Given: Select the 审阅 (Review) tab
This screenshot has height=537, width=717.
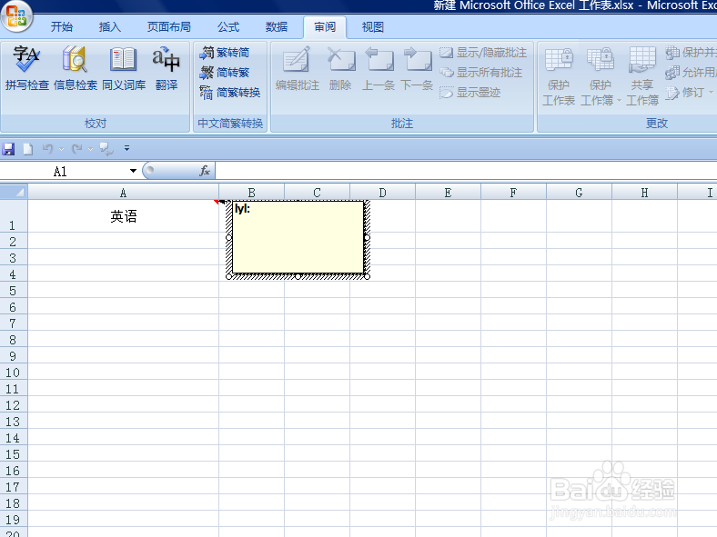Looking at the screenshot, I should point(325,27).
